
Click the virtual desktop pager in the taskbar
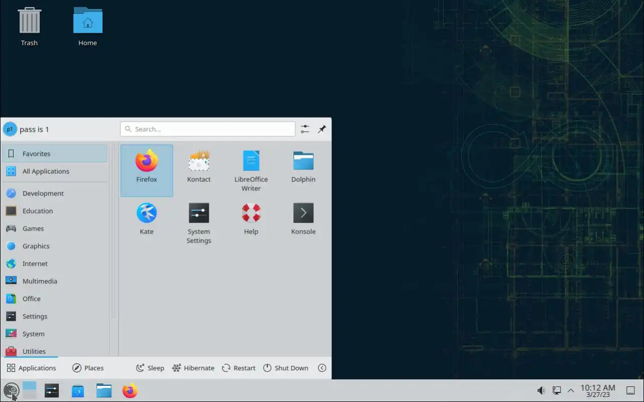tap(30, 390)
